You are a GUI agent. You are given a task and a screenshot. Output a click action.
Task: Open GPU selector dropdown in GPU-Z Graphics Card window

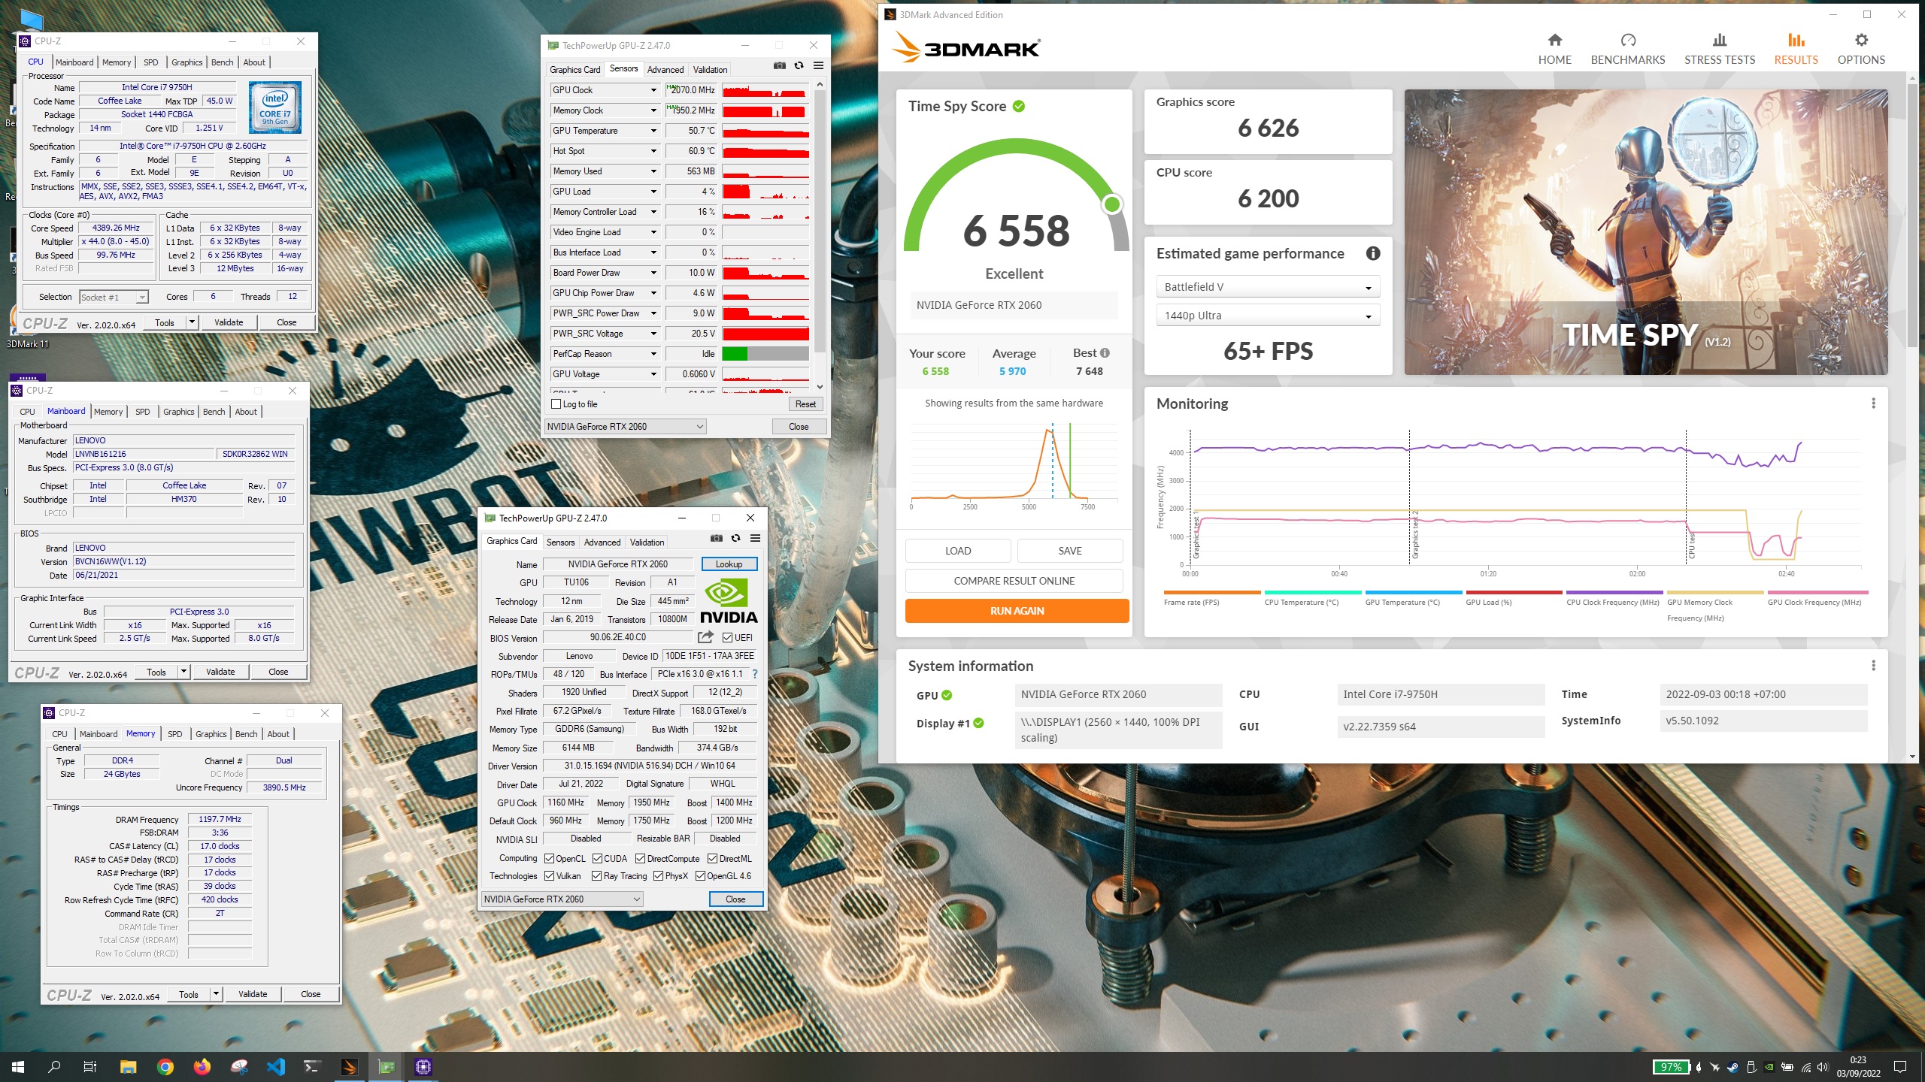[562, 899]
